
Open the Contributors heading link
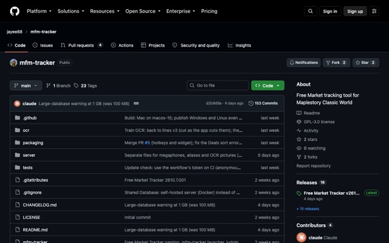(x=311, y=225)
